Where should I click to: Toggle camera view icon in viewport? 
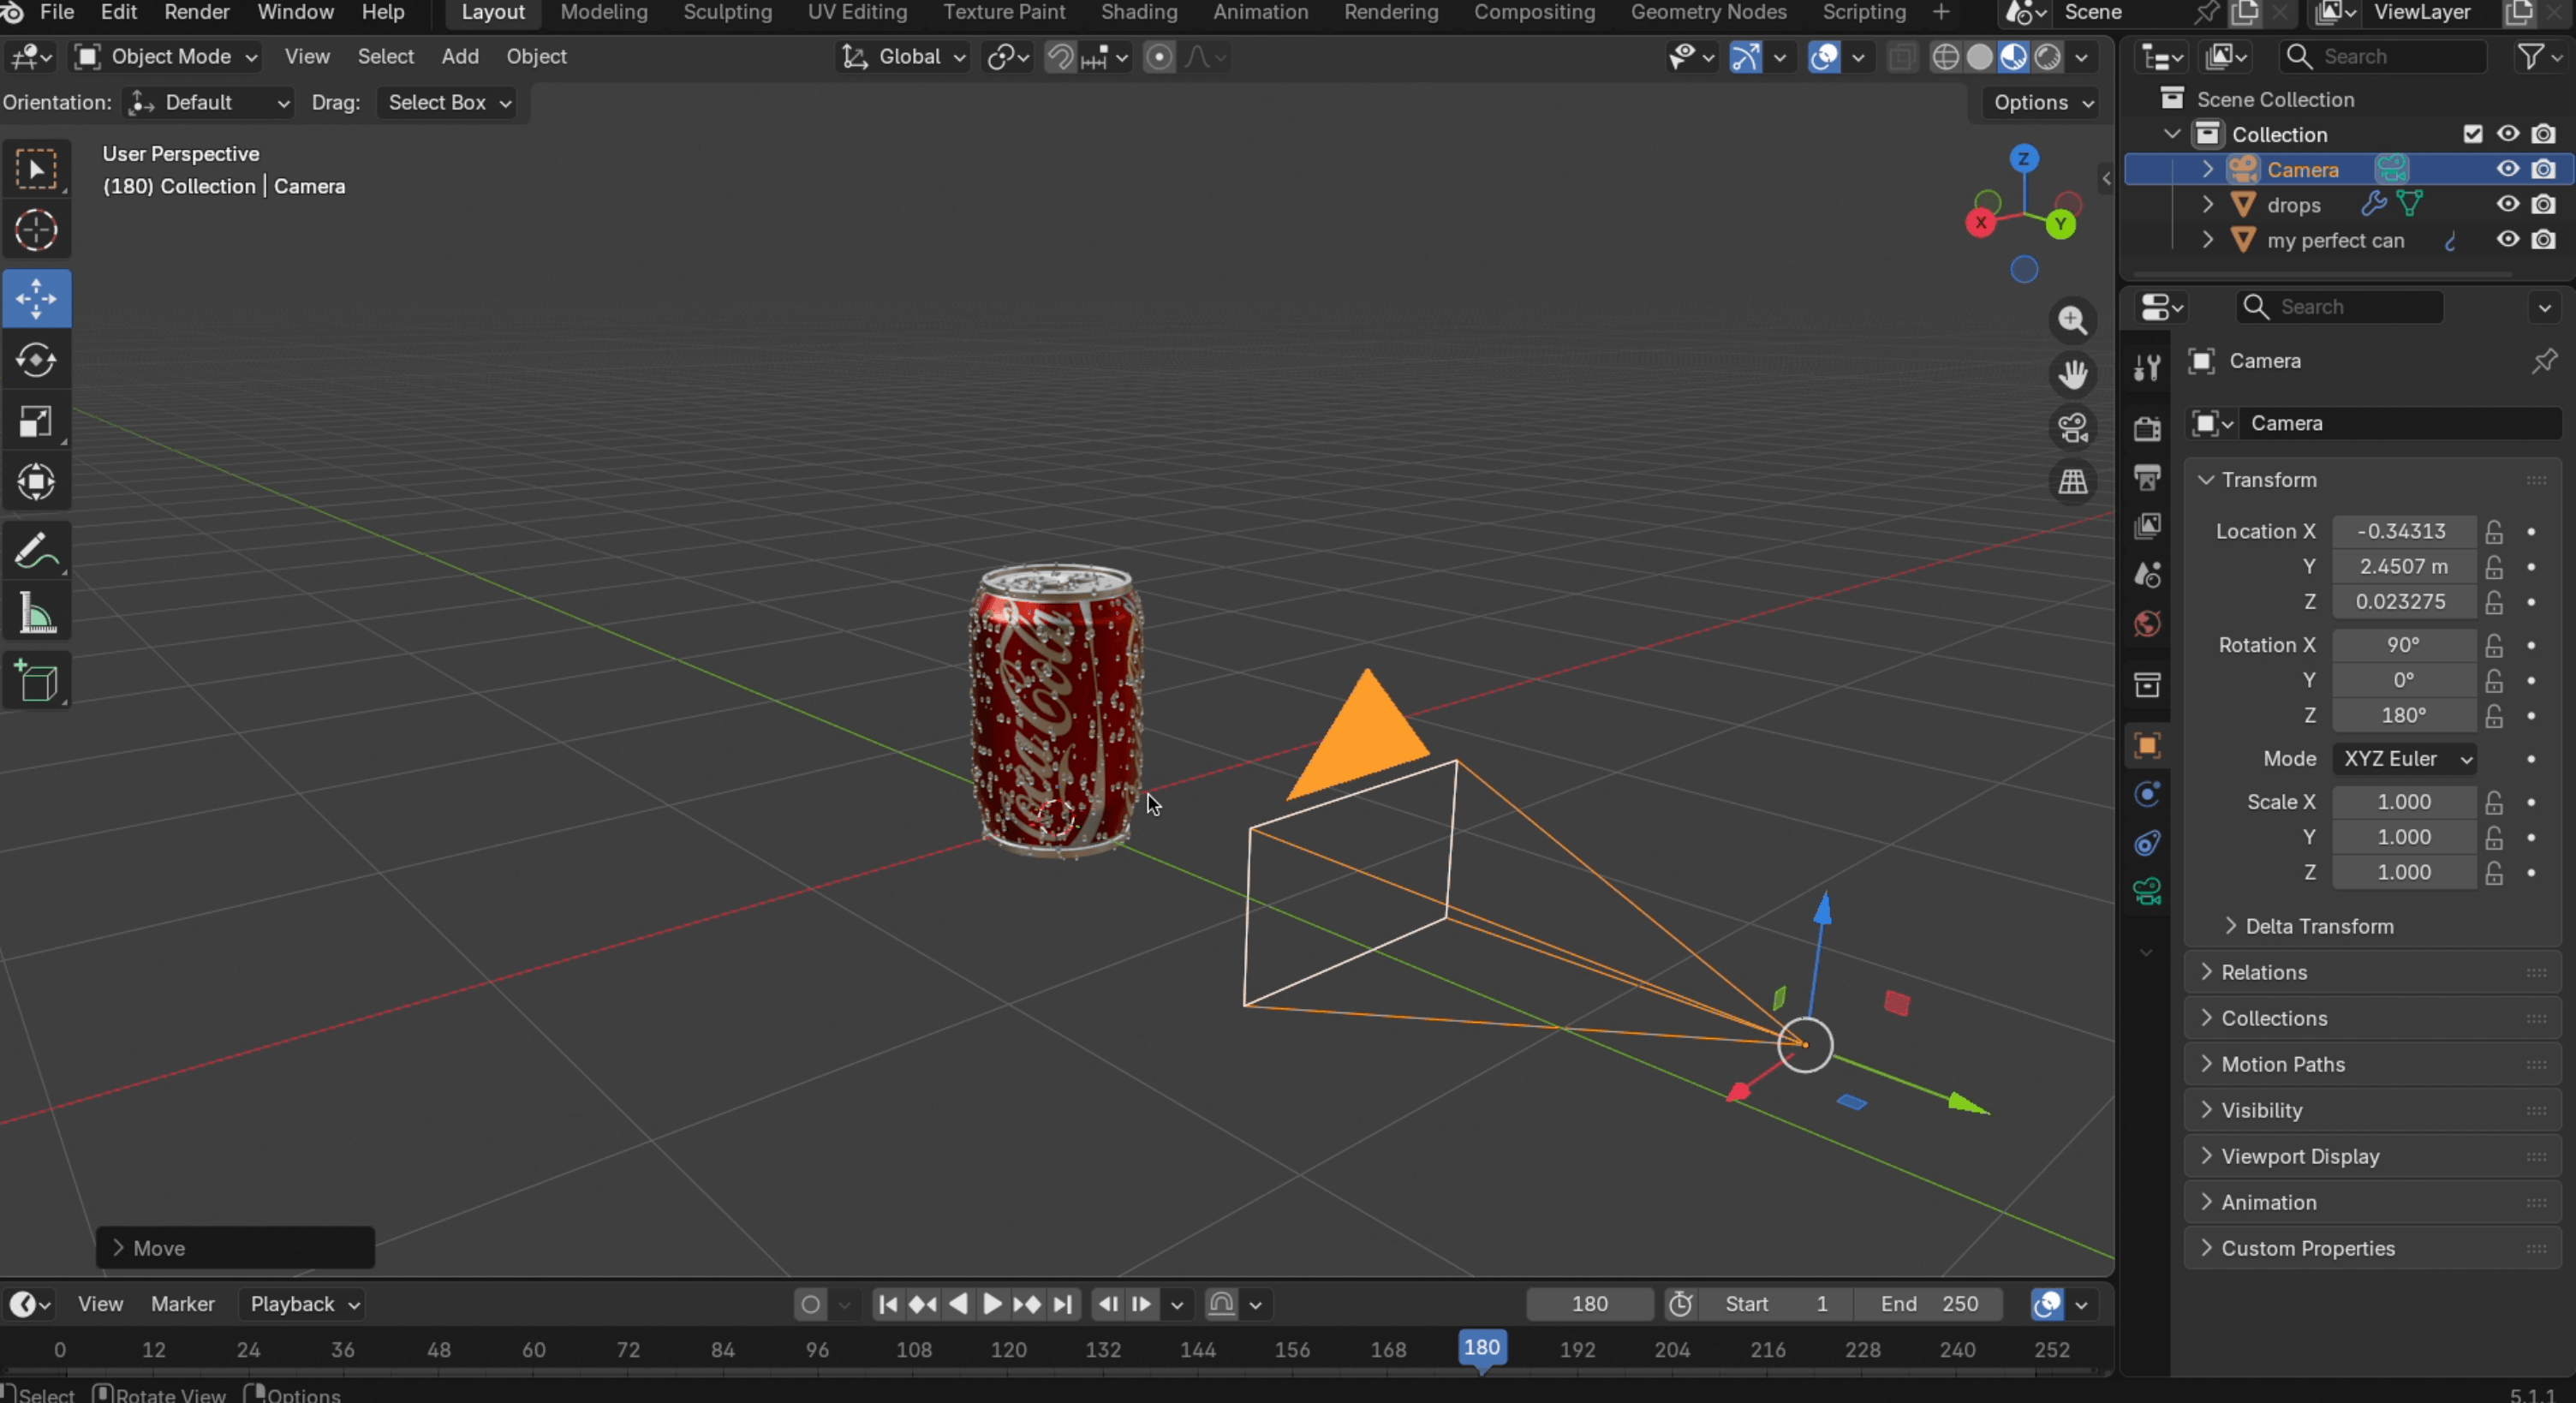click(x=2073, y=428)
